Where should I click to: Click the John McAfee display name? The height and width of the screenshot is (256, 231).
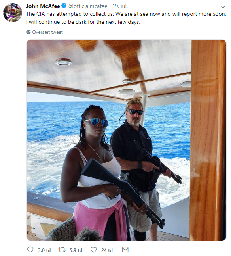point(43,6)
